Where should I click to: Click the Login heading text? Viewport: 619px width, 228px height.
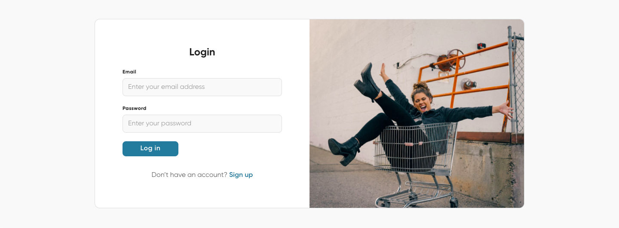pyautogui.click(x=202, y=52)
